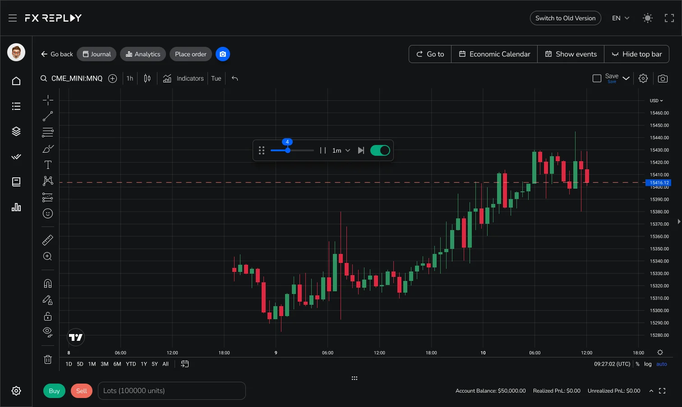Select the YTD date range
The height and width of the screenshot is (407, 682).
(x=131, y=364)
